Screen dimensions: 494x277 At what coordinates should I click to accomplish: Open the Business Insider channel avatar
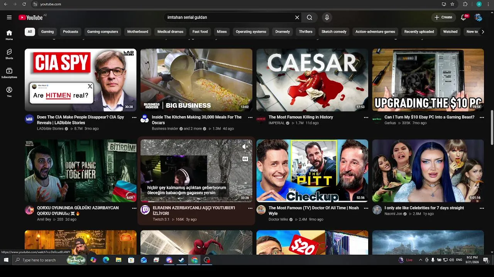pos(145,119)
